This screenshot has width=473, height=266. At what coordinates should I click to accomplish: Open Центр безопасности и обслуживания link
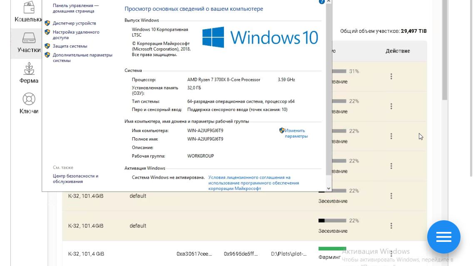(x=75, y=179)
